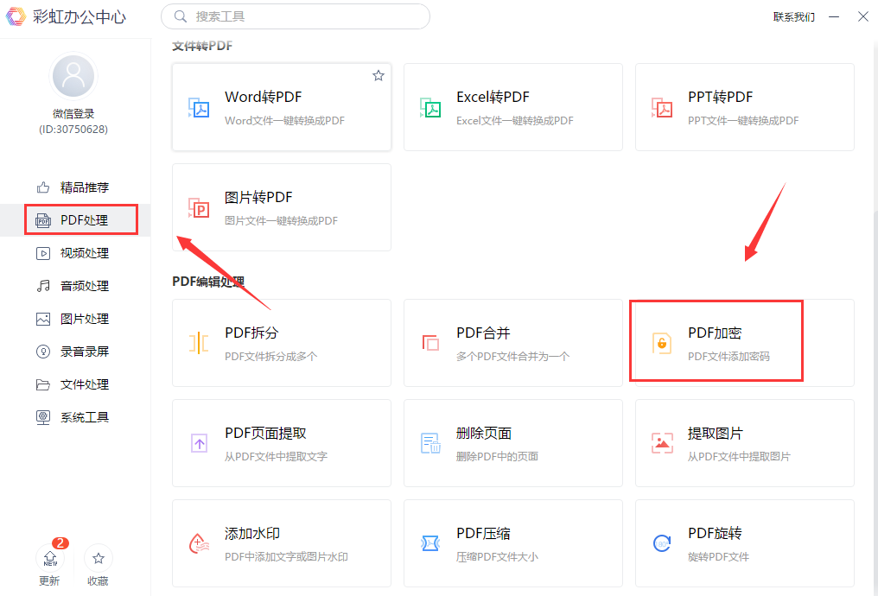Viewport: 878px width, 596px height.
Task: Click the 更新 label under the badge
Action: click(x=49, y=581)
